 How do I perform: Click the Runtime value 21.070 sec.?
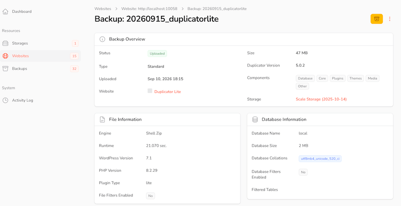click(x=156, y=146)
